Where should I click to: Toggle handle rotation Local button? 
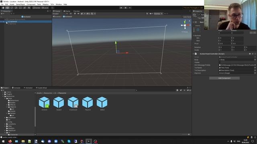pyautogui.click(x=45, y=8)
